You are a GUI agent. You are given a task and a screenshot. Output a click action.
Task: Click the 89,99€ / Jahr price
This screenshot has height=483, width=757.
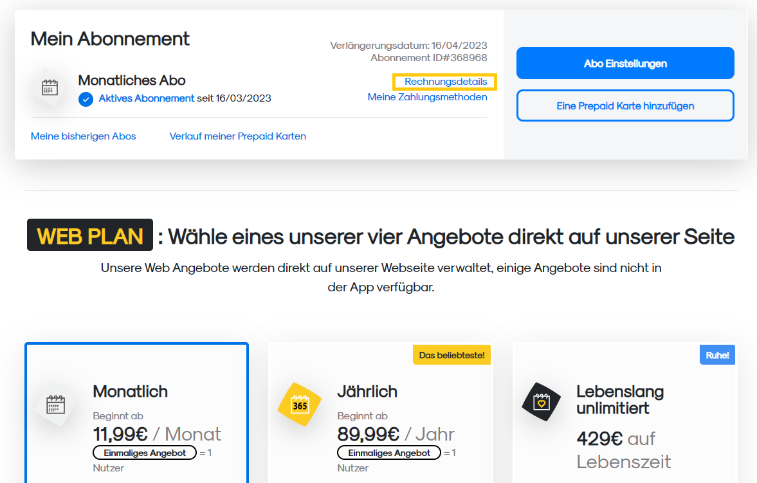click(396, 434)
